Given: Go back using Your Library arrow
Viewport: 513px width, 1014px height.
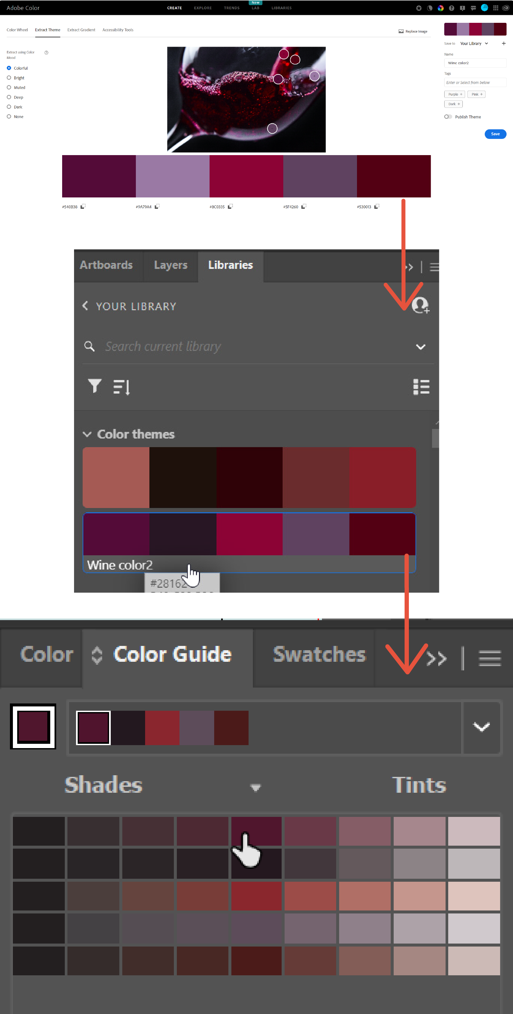Looking at the screenshot, I should pos(85,306).
